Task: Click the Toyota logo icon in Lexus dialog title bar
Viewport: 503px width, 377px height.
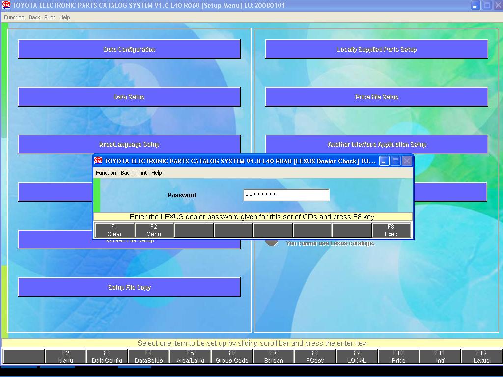Action: point(98,161)
